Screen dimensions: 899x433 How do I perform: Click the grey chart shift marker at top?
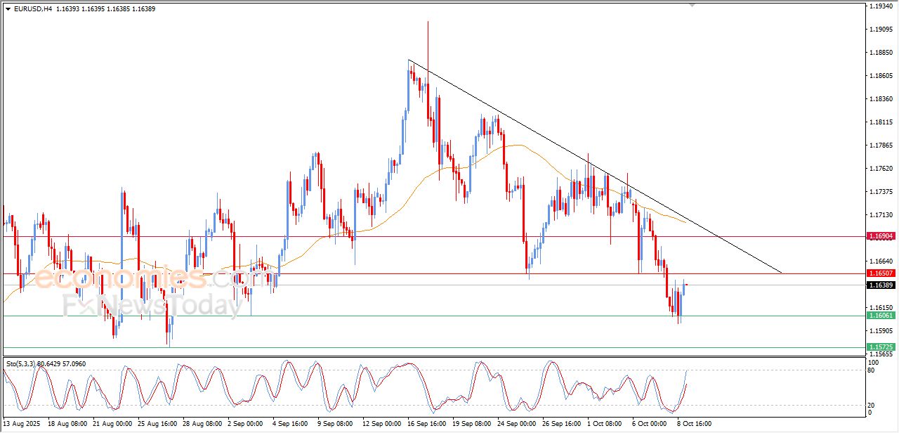(x=693, y=5)
